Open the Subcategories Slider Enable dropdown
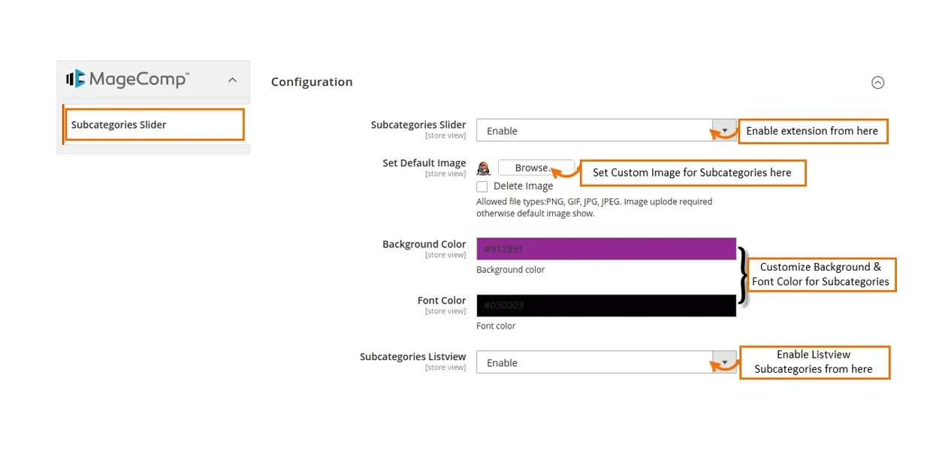This screenshot has width=939, height=451. pyautogui.click(x=605, y=131)
